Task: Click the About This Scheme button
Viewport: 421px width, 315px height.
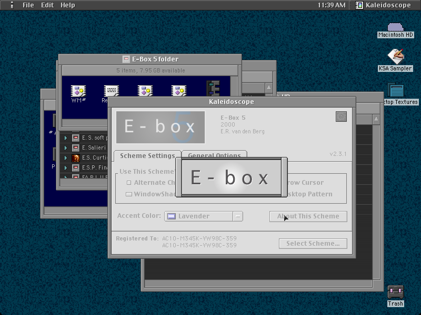Action: (x=308, y=216)
